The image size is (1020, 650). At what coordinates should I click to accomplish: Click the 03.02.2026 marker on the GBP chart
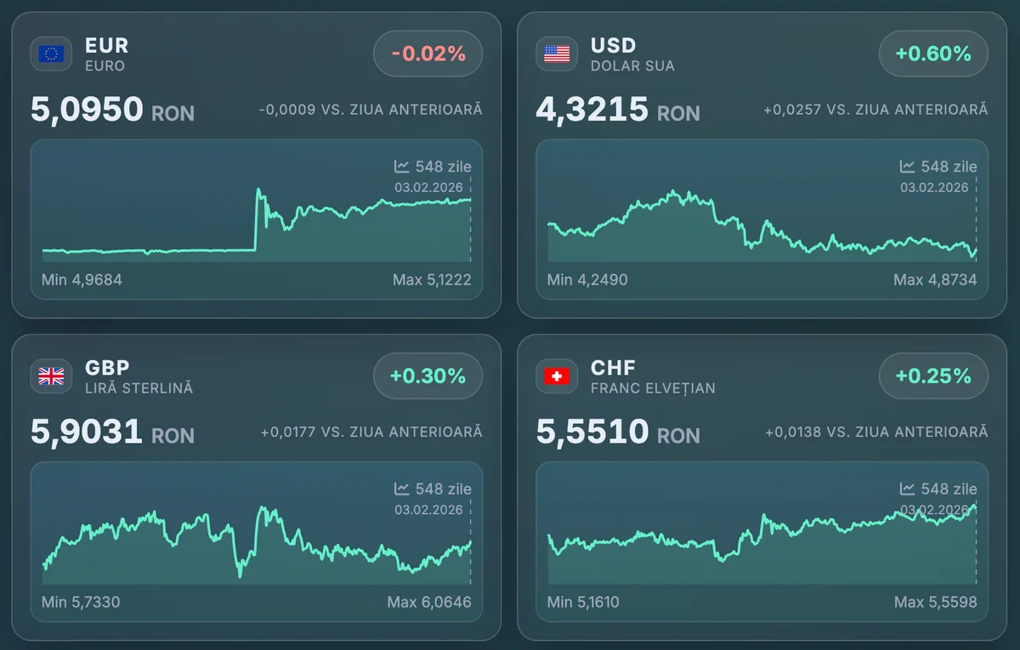coord(429,509)
